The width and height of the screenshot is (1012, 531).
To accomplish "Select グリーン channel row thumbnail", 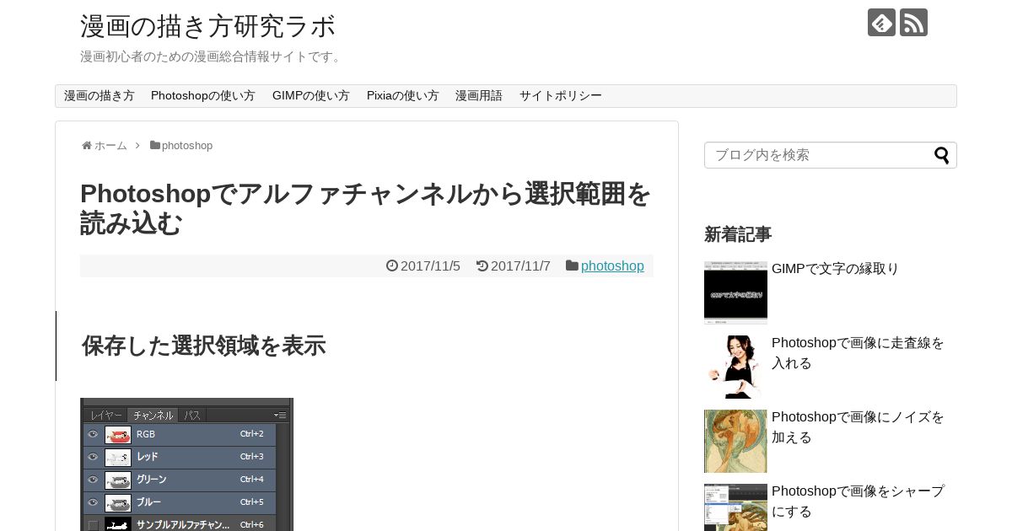I will tap(118, 480).
